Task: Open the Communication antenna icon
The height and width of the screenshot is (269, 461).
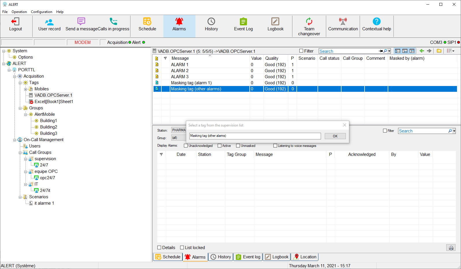Action: pyautogui.click(x=343, y=22)
